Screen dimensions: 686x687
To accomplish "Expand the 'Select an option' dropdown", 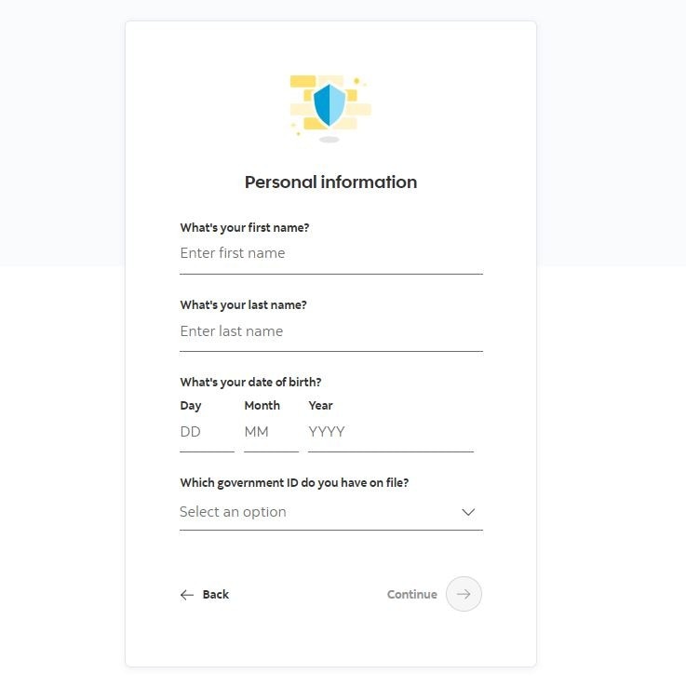I will (x=331, y=512).
